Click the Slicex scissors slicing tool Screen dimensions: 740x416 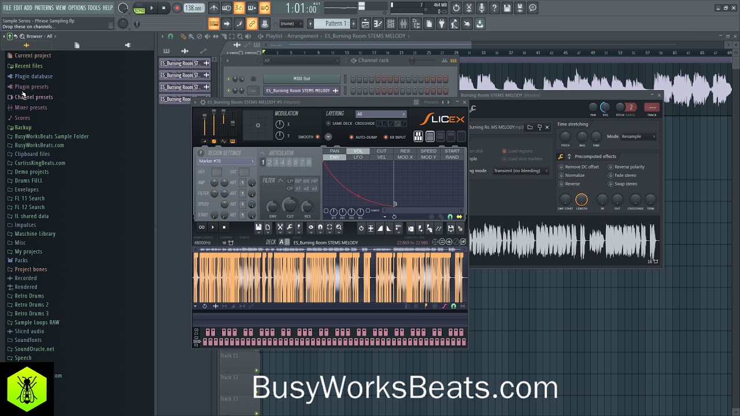280,228
